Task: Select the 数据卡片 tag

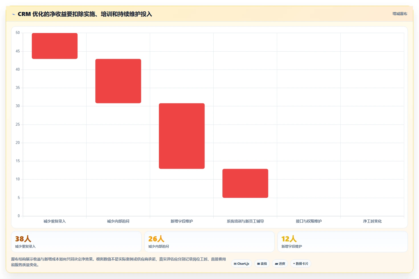Action: 301,264
